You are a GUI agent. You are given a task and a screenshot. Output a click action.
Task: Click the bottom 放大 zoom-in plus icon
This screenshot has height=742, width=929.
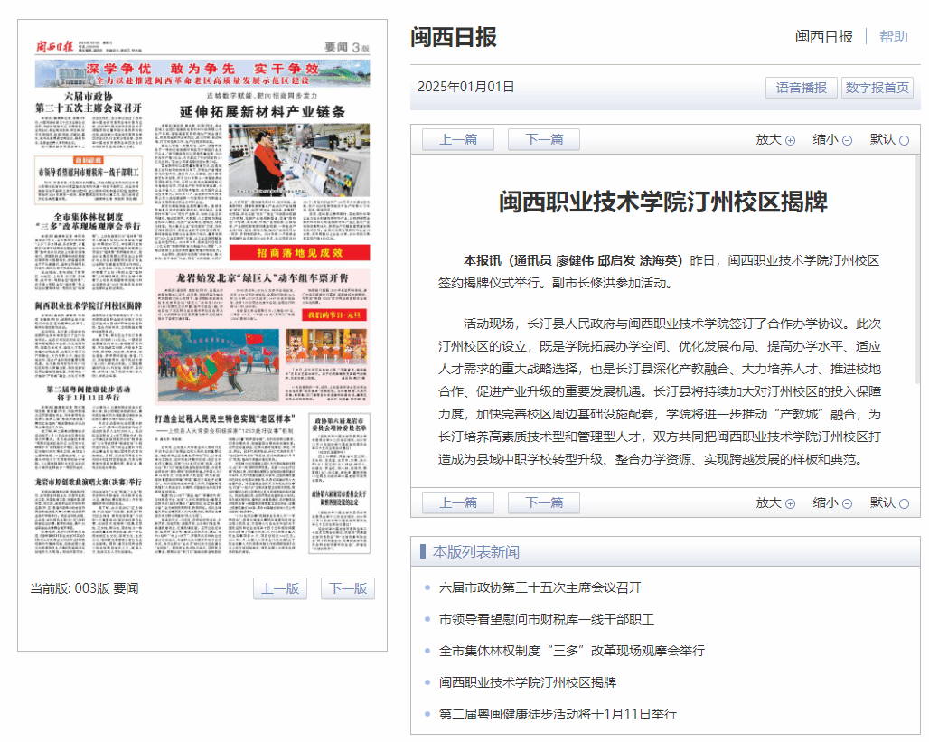pos(790,503)
